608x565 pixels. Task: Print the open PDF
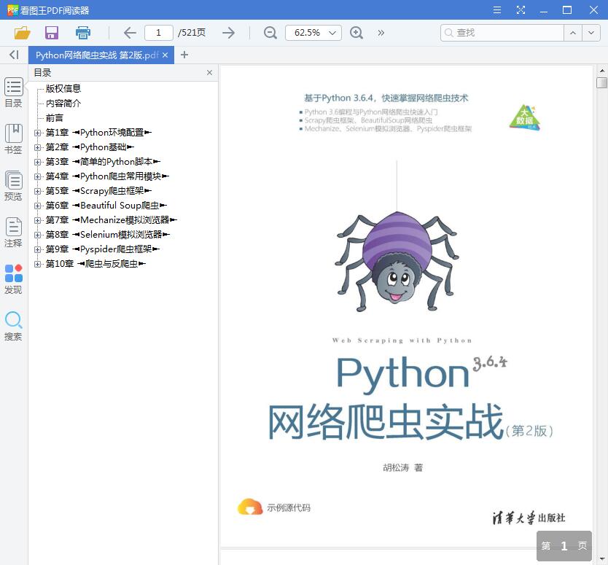[82, 33]
